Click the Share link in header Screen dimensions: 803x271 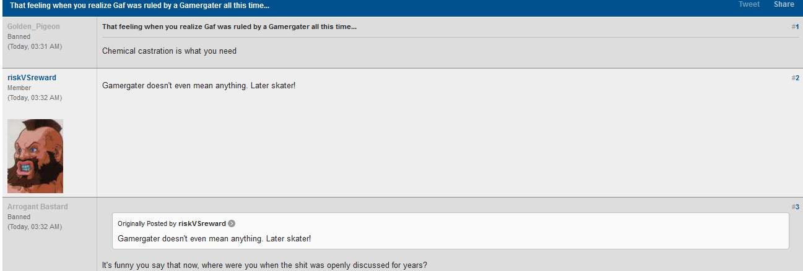tap(784, 4)
